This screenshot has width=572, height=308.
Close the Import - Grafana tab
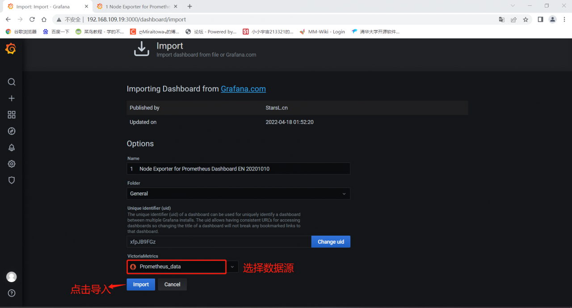(87, 7)
